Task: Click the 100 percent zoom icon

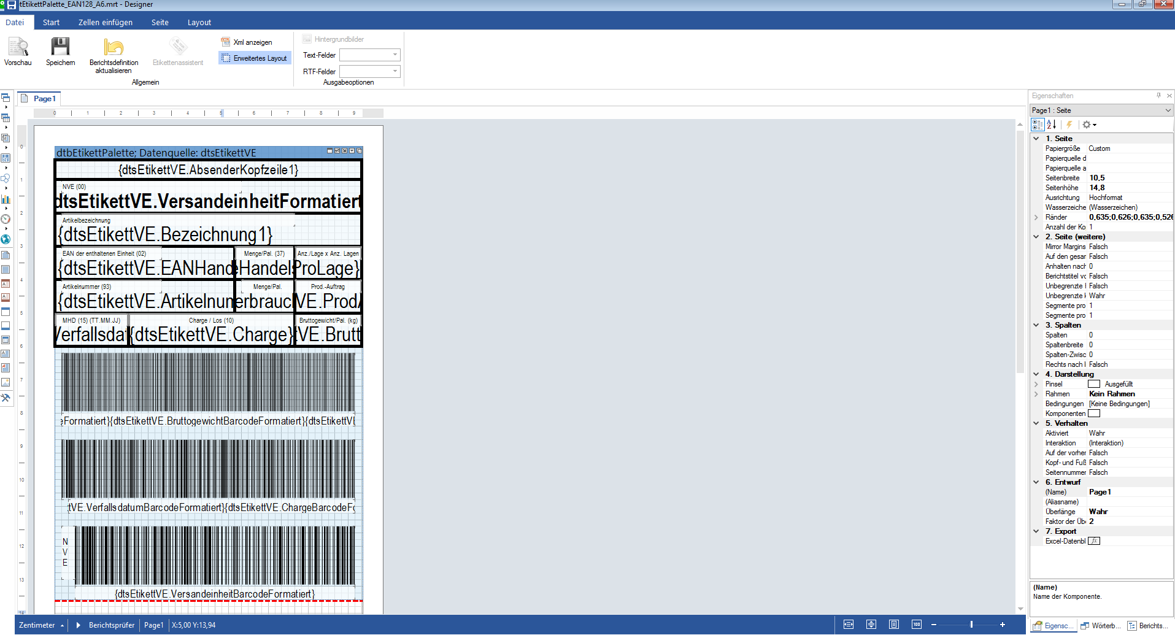Action: (x=916, y=625)
